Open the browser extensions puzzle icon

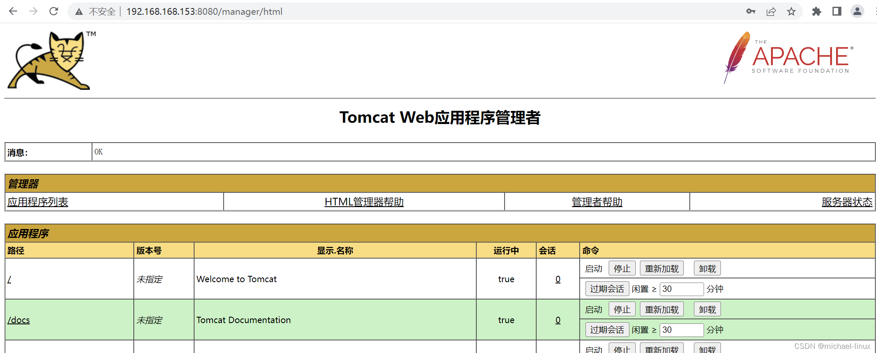point(817,11)
